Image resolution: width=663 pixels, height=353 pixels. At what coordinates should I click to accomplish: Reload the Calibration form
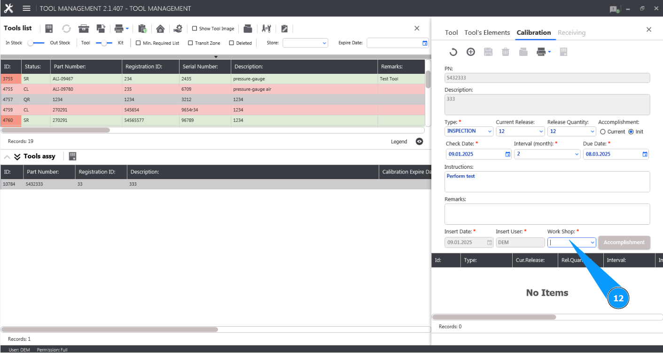(x=453, y=52)
